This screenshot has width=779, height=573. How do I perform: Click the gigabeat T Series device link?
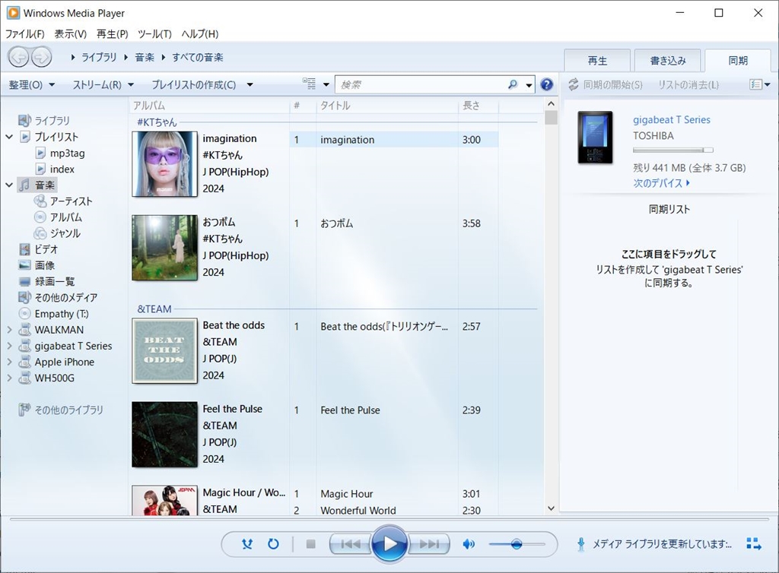pyautogui.click(x=671, y=119)
